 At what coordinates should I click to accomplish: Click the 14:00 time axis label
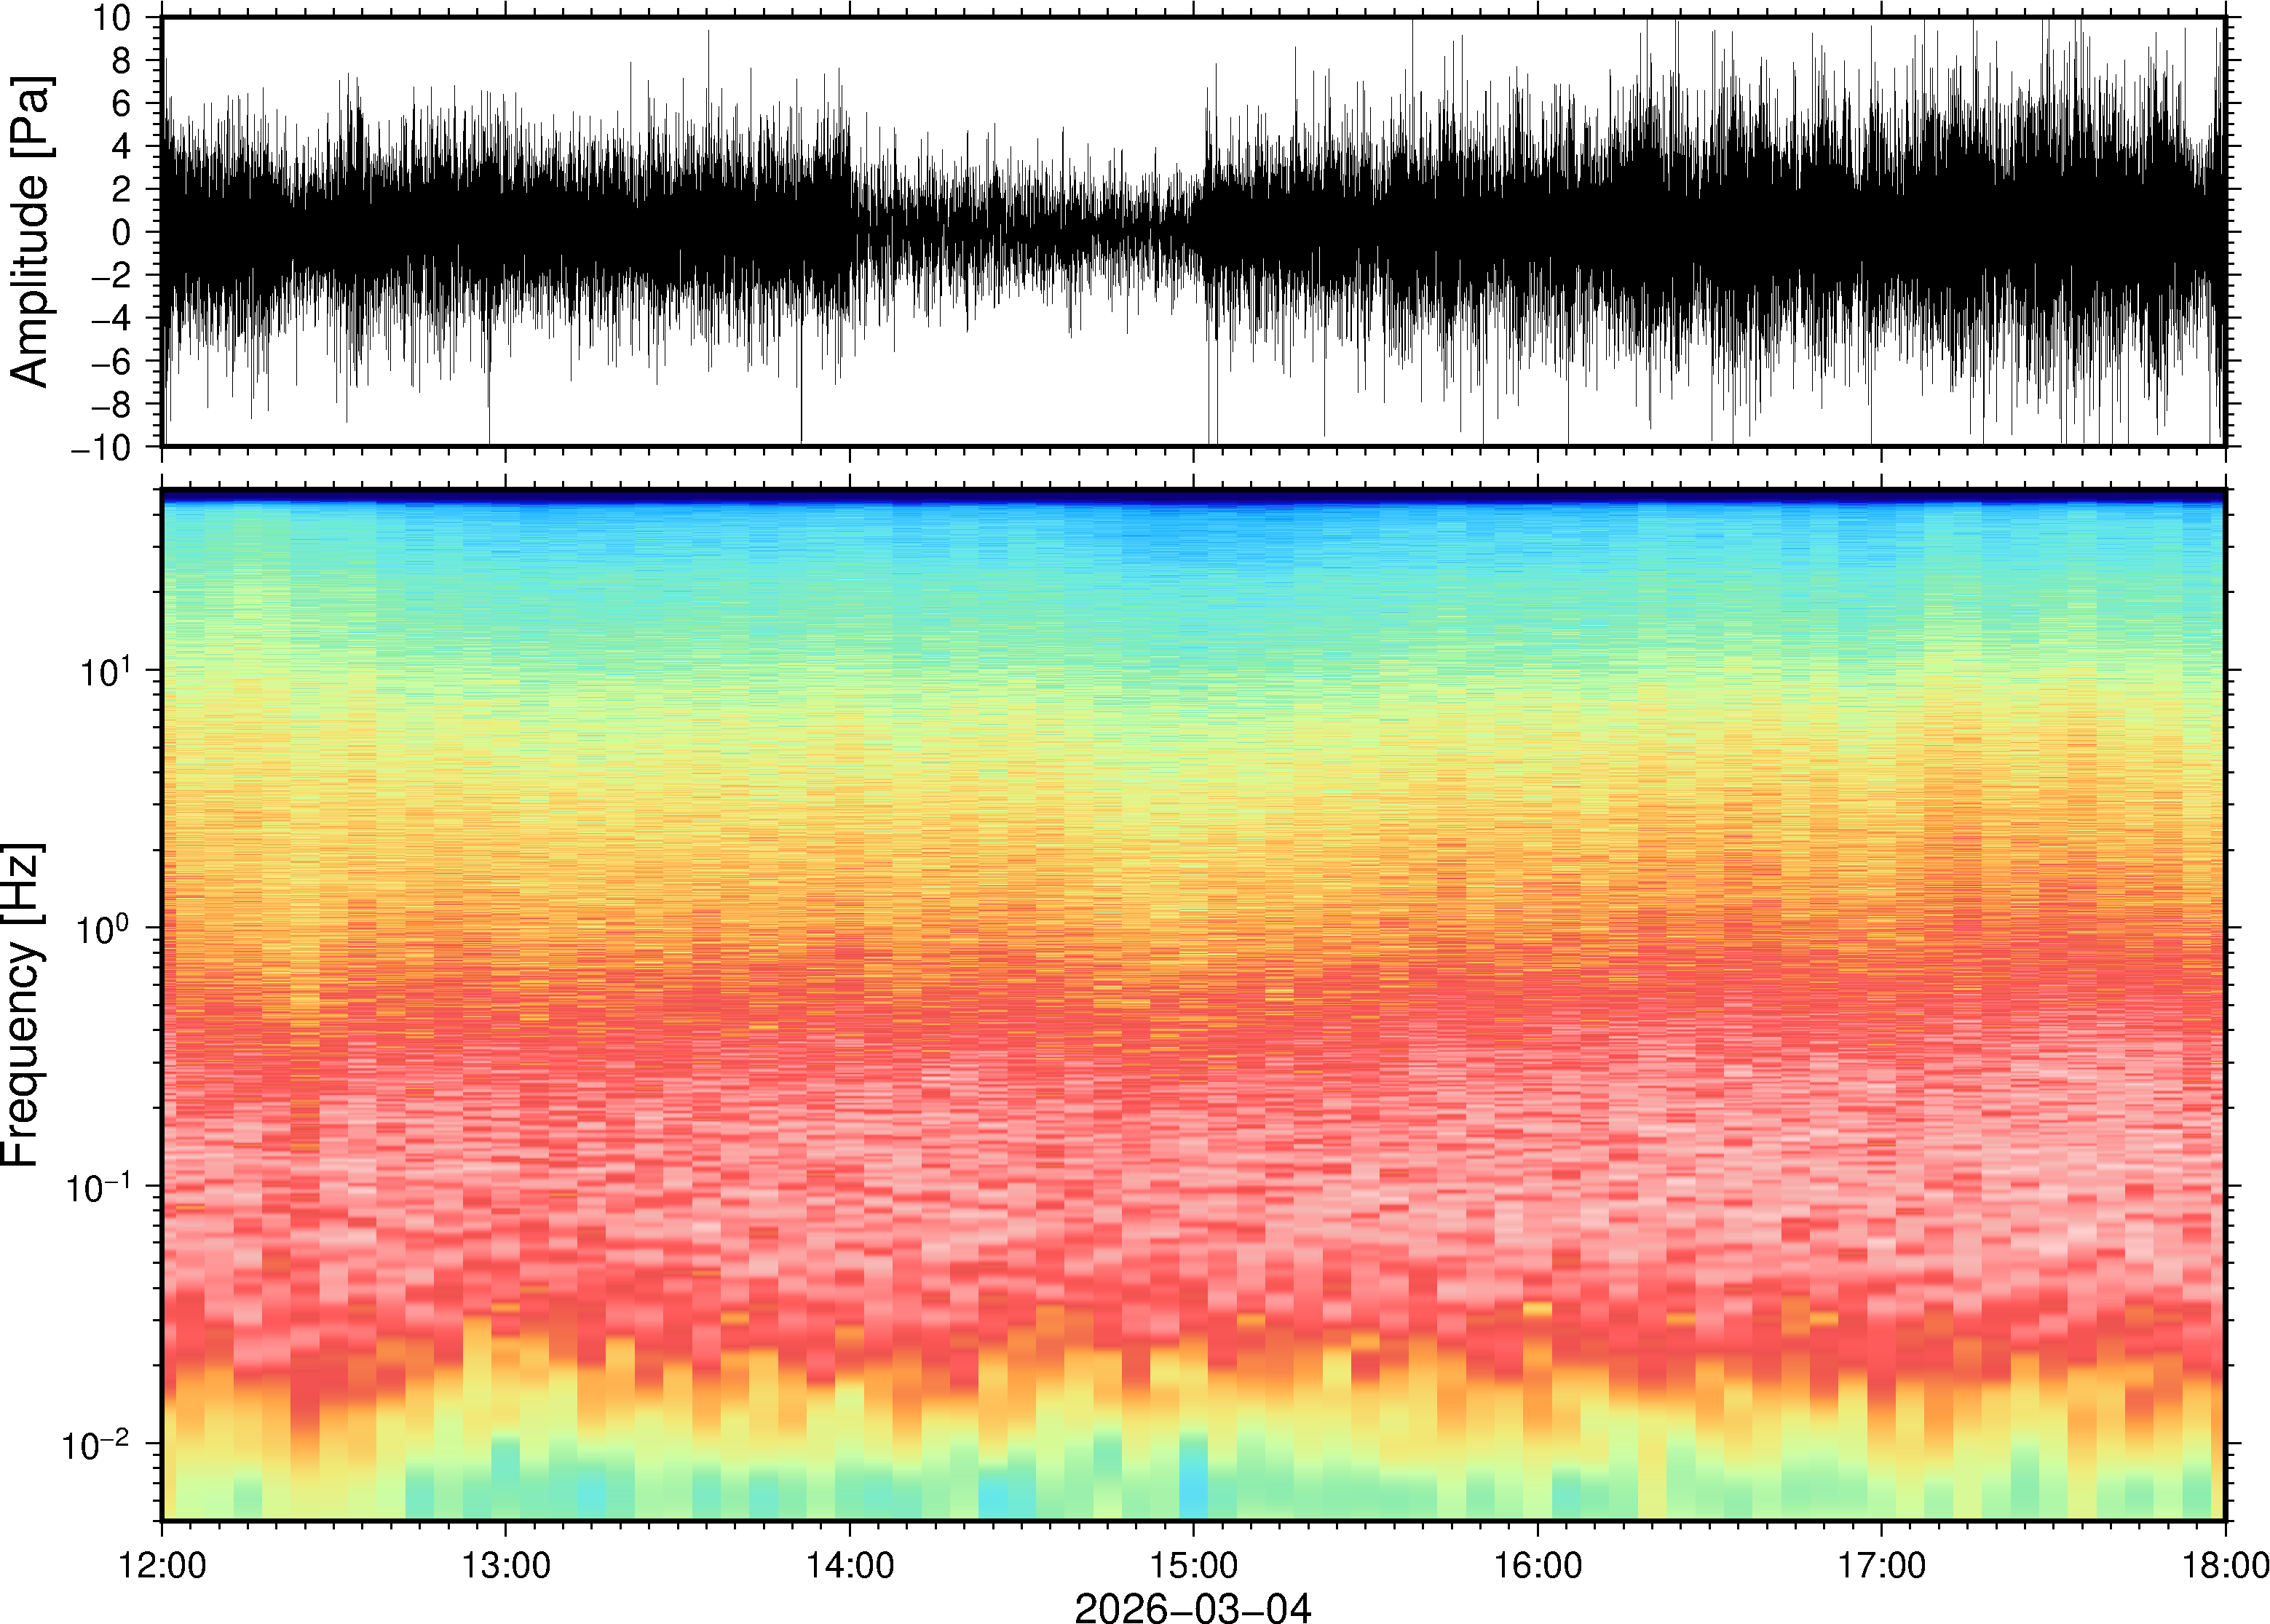coord(850,1565)
